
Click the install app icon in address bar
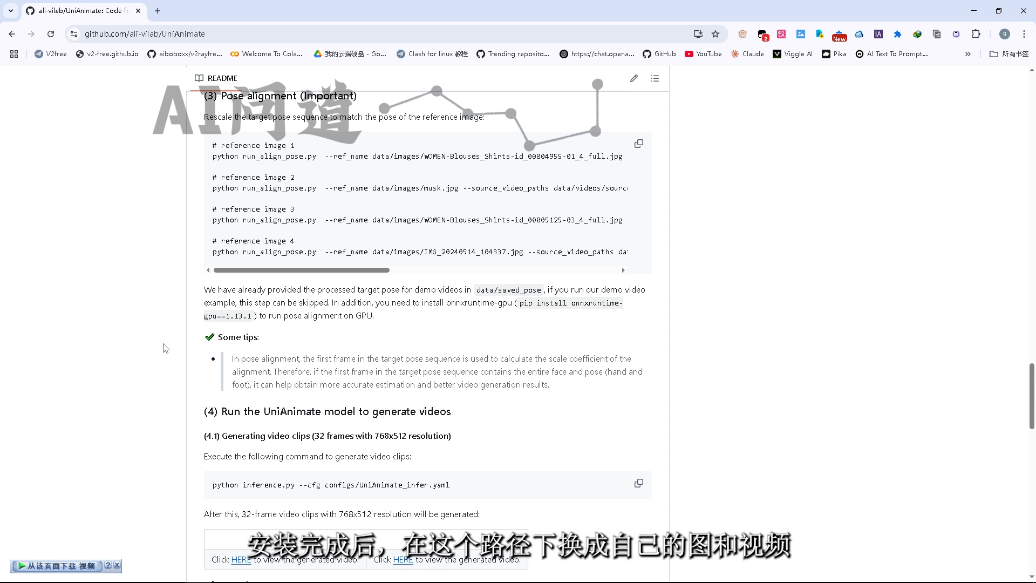coord(698,34)
